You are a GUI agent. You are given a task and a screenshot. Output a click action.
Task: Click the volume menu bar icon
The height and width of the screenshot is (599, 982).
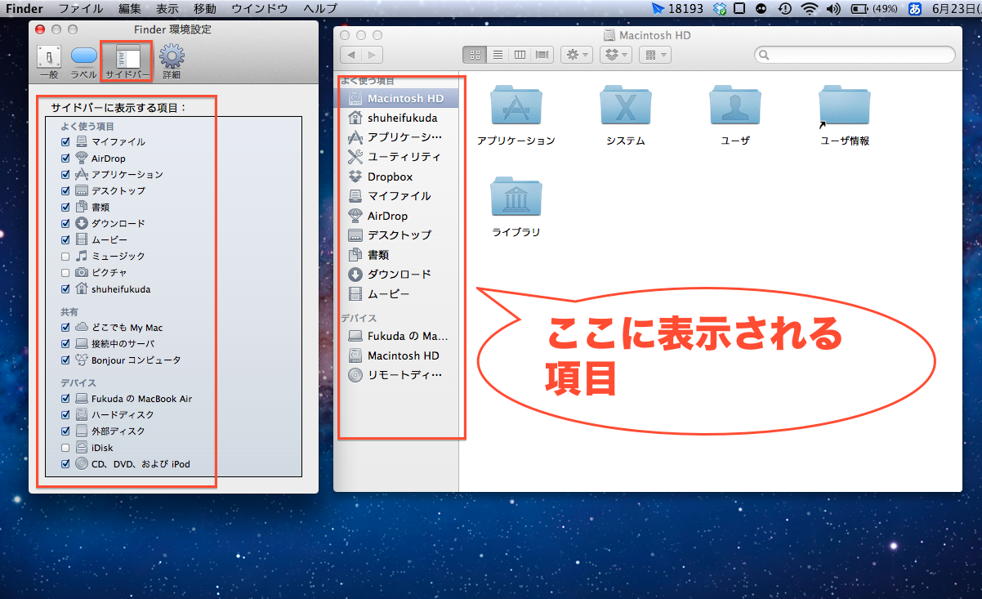(833, 9)
